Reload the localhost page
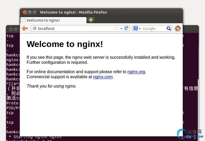 click(126, 28)
